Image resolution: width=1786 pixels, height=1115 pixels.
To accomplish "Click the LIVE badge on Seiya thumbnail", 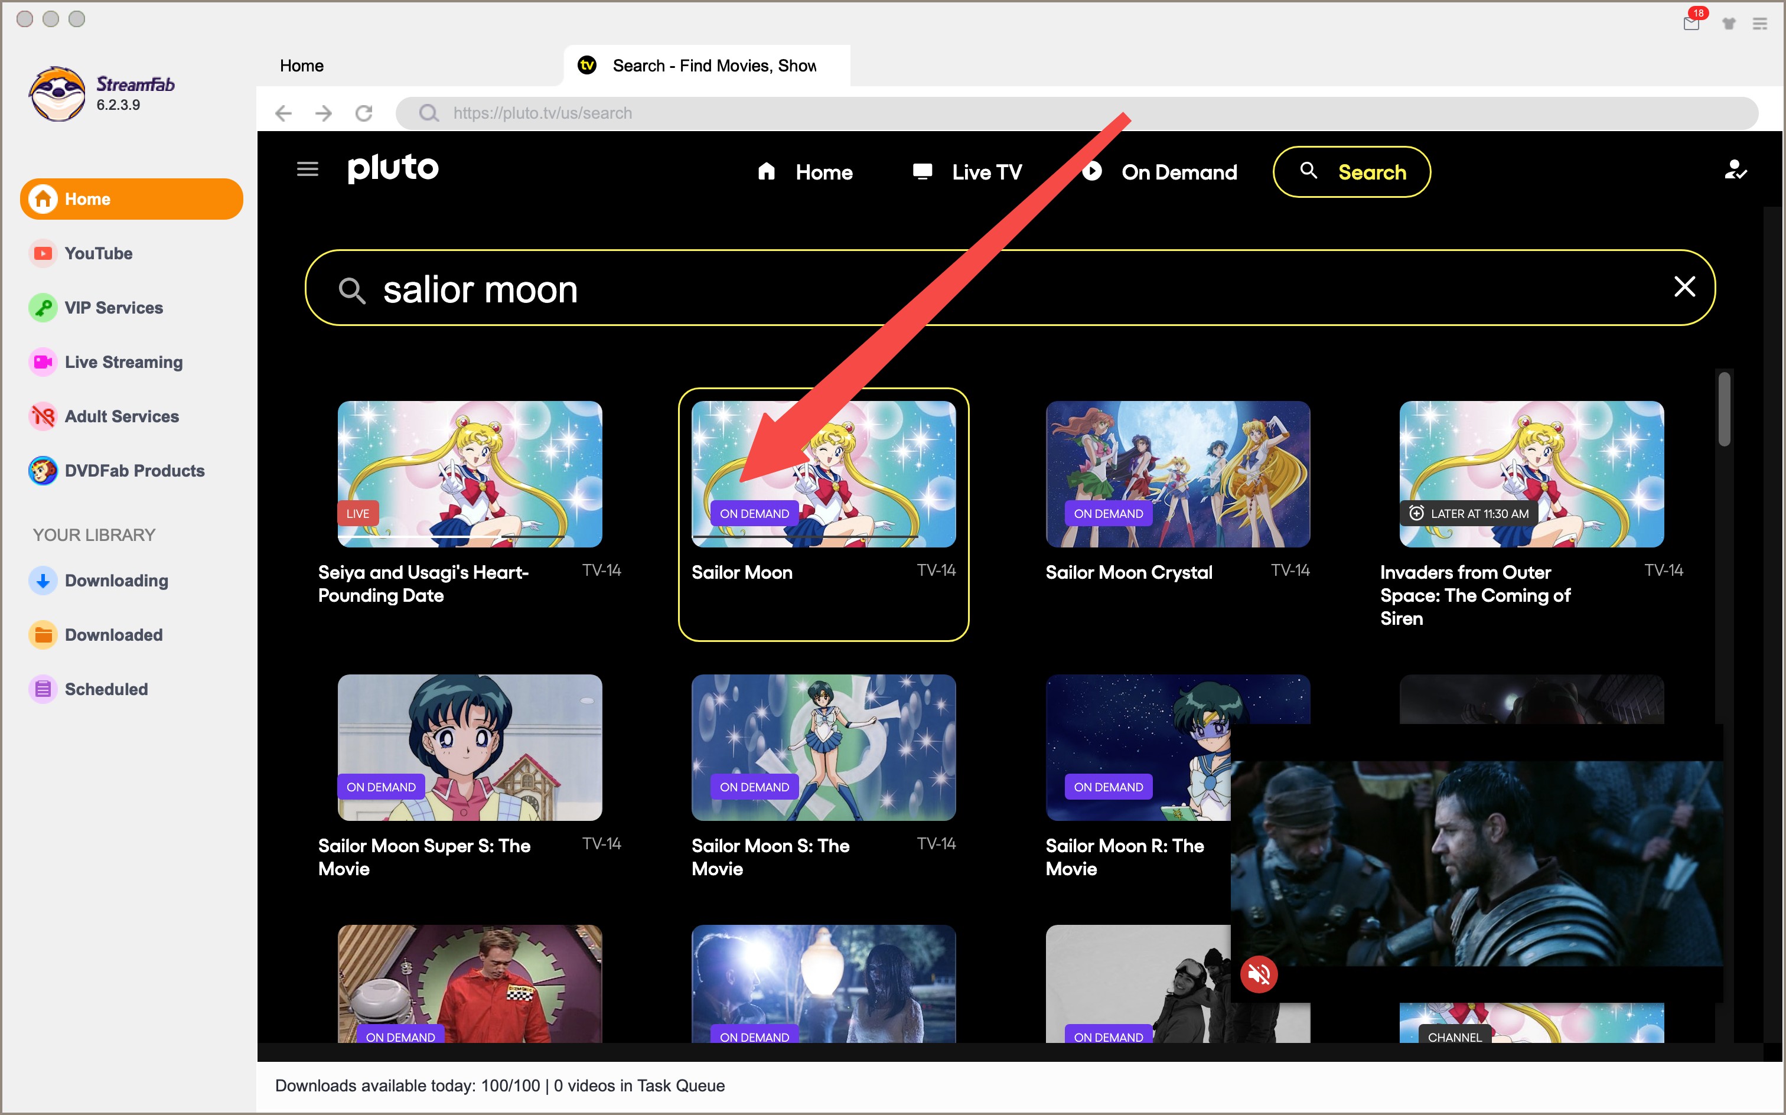I will tap(358, 514).
